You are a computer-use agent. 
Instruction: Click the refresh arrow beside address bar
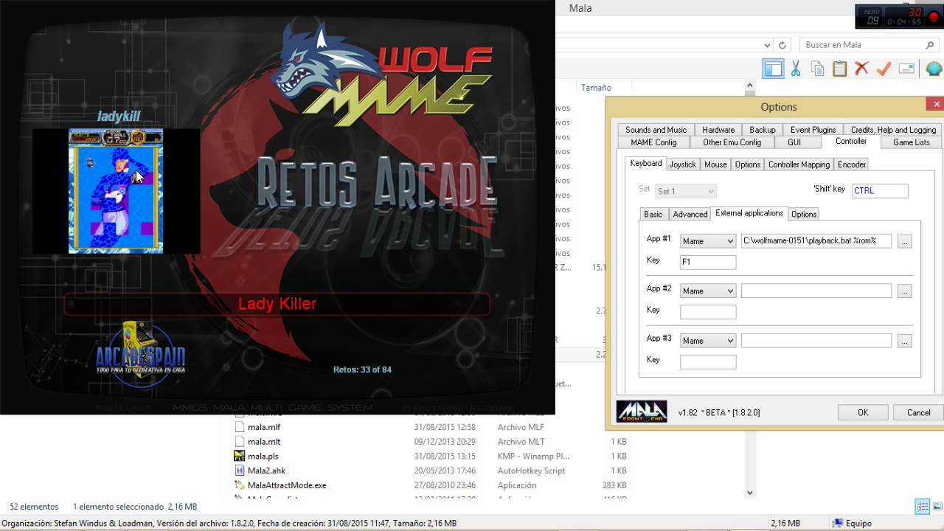[x=782, y=45]
